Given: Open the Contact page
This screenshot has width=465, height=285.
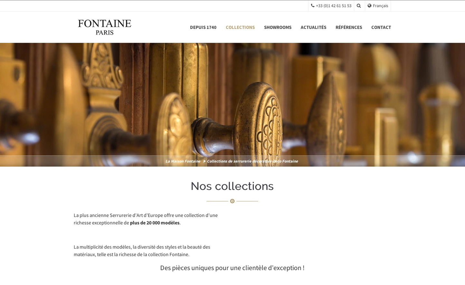Looking at the screenshot, I should click(x=381, y=27).
